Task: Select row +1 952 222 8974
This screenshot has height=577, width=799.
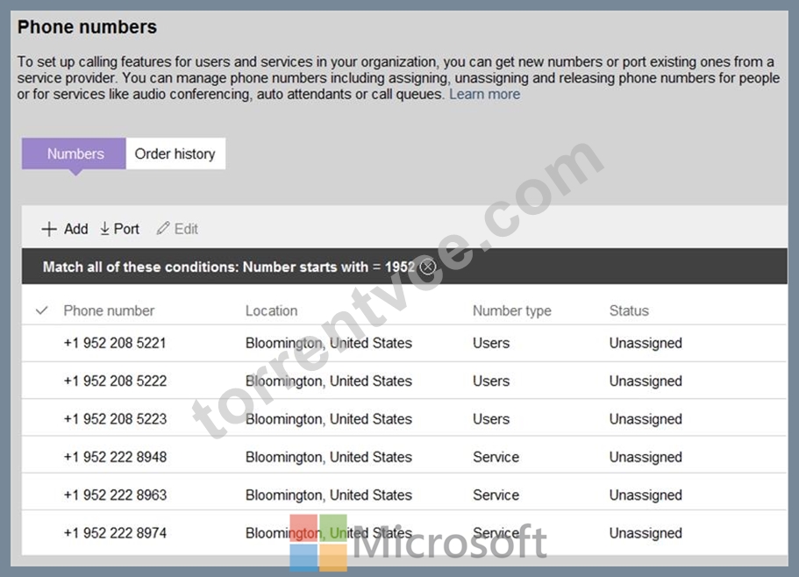Action: 404,533
